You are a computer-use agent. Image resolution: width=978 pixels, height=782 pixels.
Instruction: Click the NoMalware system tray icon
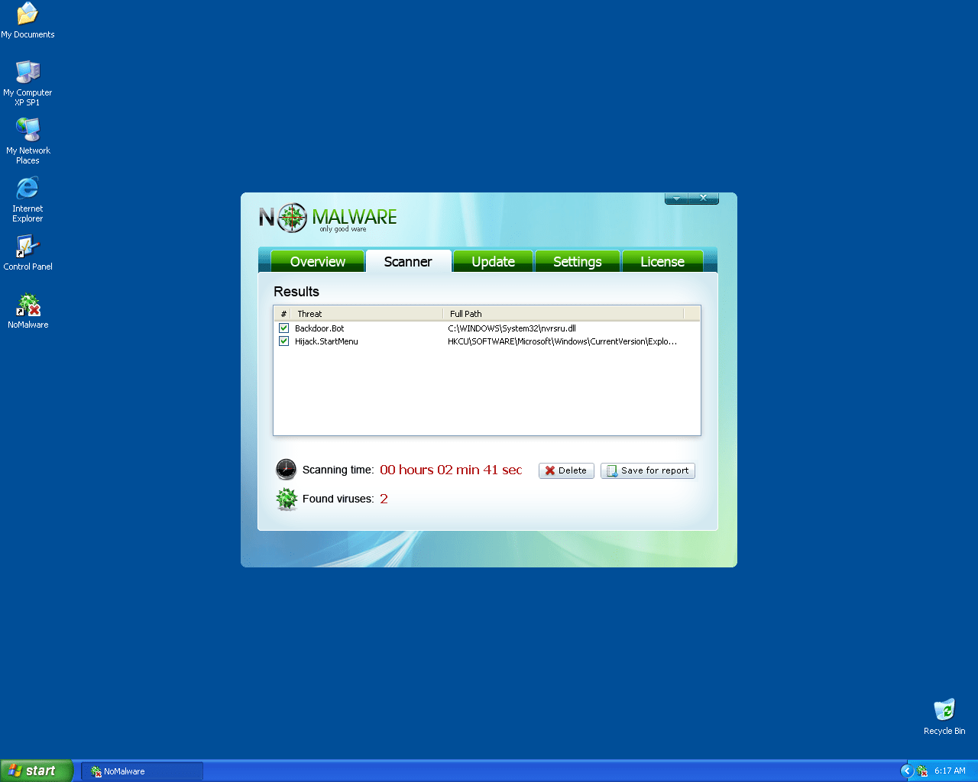[922, 771]
